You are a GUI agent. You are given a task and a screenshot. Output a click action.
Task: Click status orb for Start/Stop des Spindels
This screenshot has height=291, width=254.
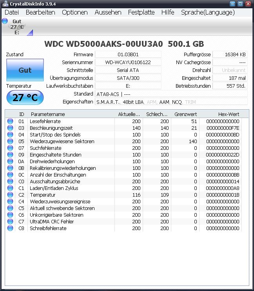(x=10, y=134)
